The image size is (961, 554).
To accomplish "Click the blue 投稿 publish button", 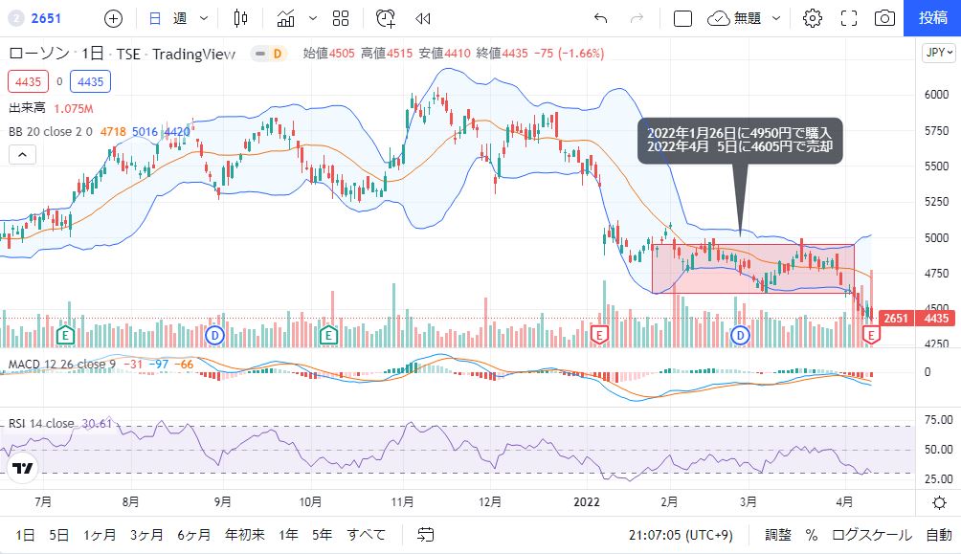I will point(932,18).
